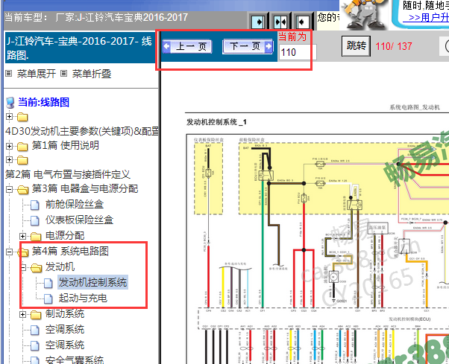Screen dimensions: 449x364
Task: Expand the 电源分配 folder
Action: [22, 236]
